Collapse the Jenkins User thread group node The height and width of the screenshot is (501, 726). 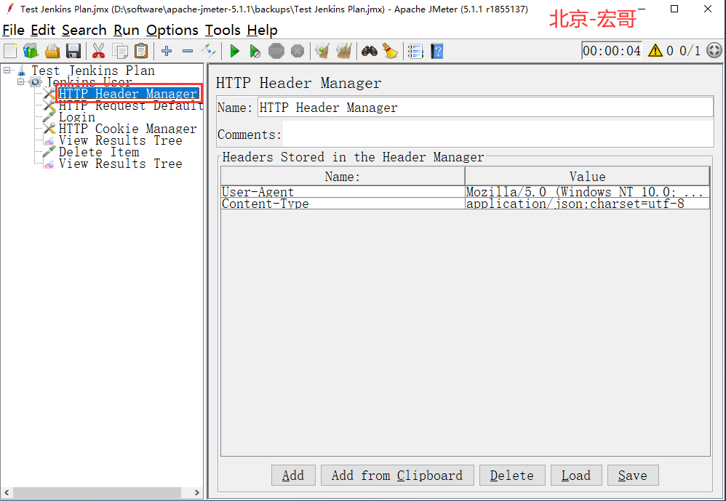21,82
